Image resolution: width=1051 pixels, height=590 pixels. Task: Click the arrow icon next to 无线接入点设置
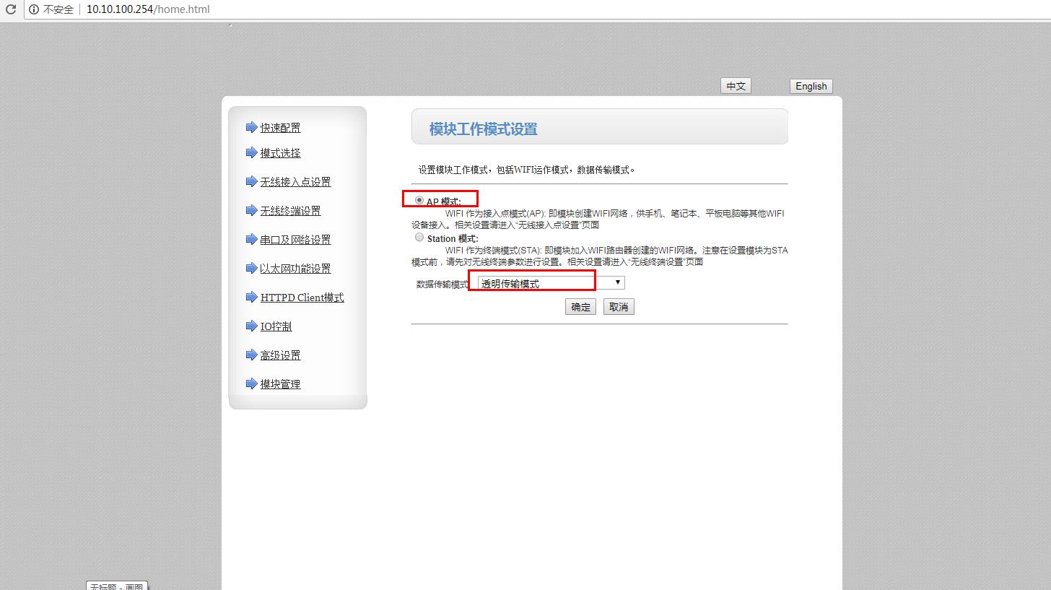tap(251, 182)
